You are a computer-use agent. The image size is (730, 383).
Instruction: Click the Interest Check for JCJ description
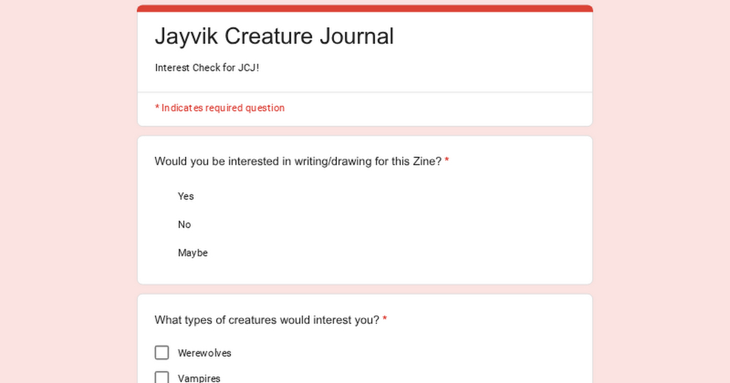point(207,68)
